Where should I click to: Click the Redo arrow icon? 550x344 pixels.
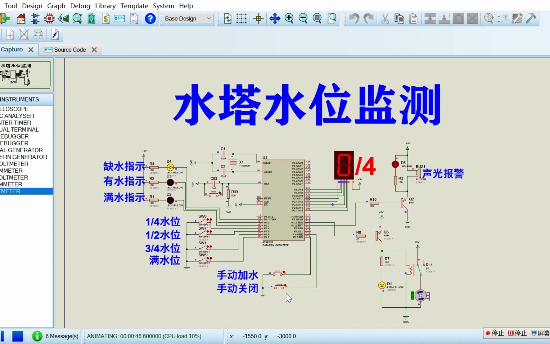369,18
